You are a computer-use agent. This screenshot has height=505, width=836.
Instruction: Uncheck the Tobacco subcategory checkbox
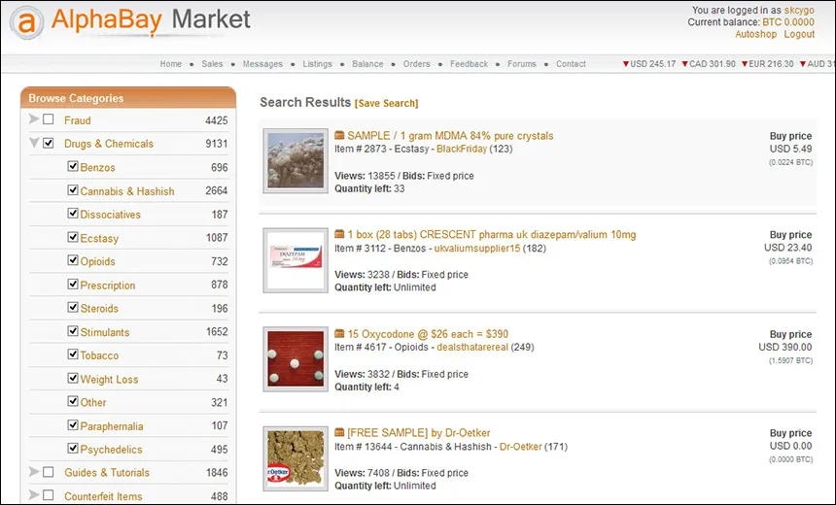coord(73,355)
